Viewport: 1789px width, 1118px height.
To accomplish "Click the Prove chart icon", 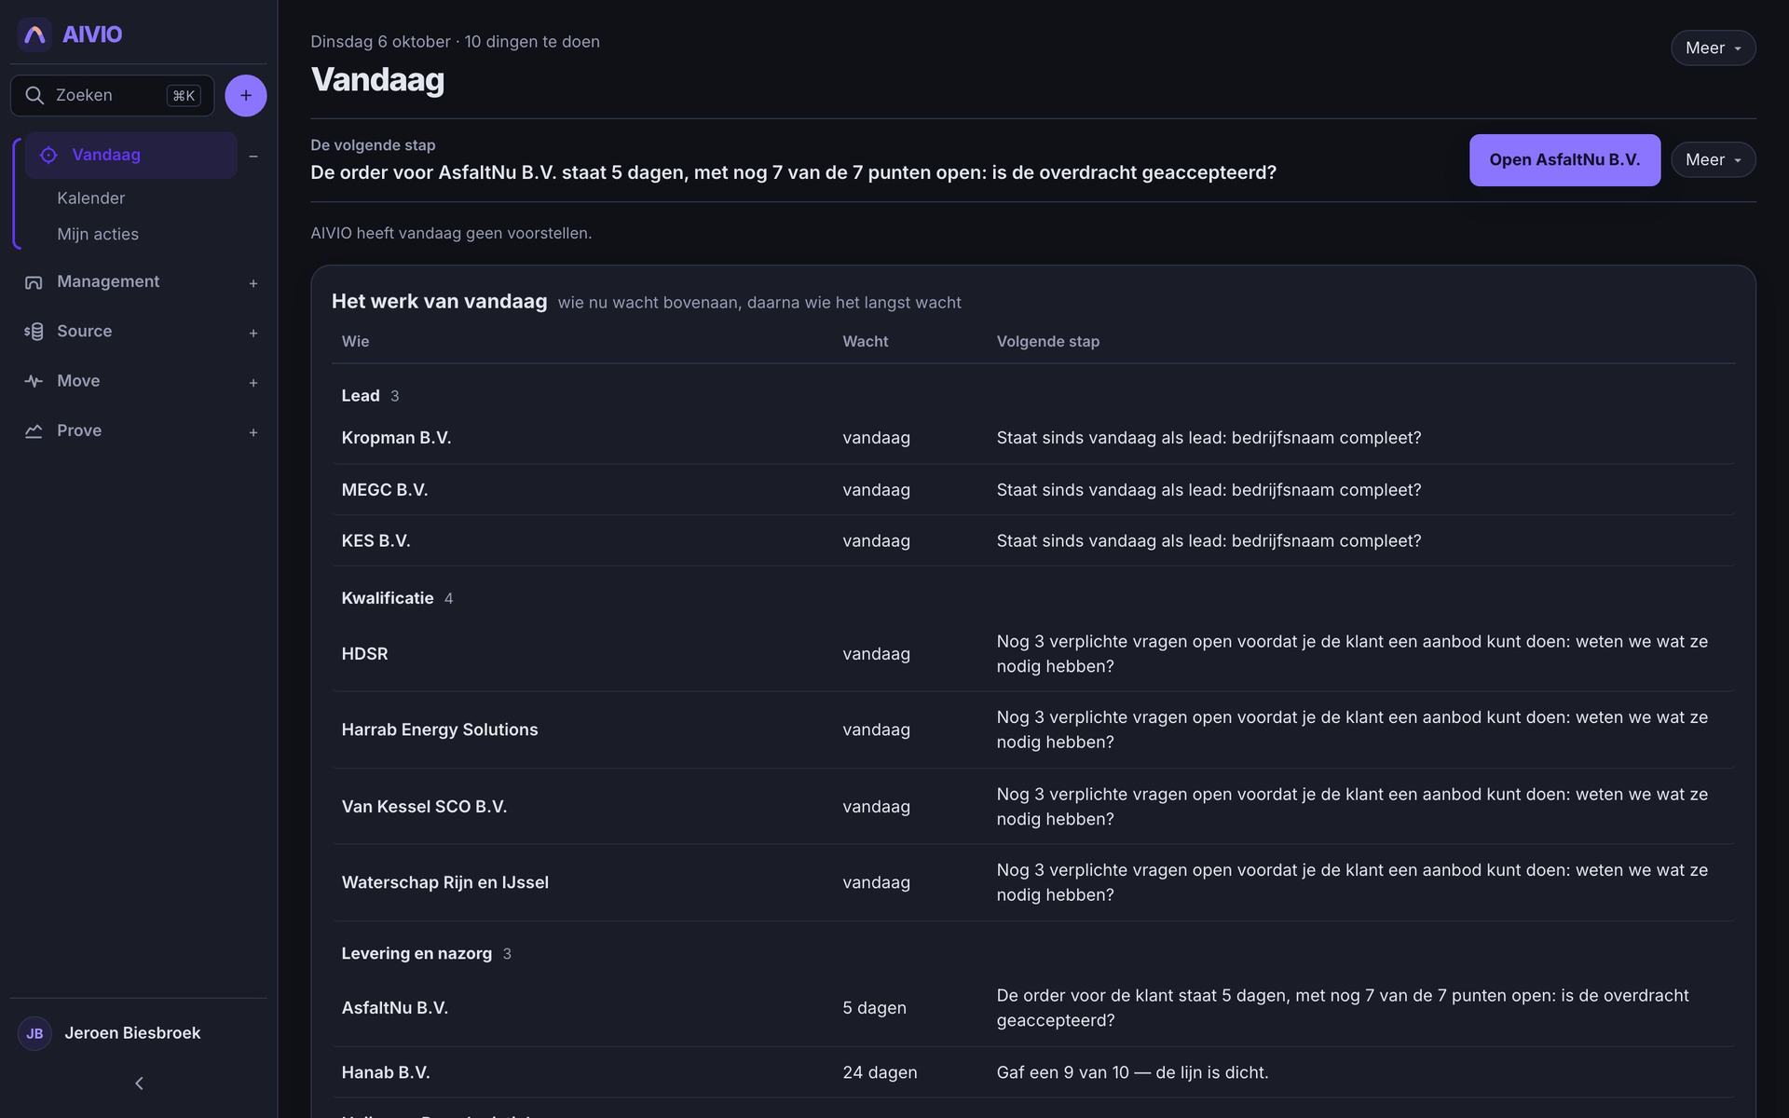I will [34, 430].
